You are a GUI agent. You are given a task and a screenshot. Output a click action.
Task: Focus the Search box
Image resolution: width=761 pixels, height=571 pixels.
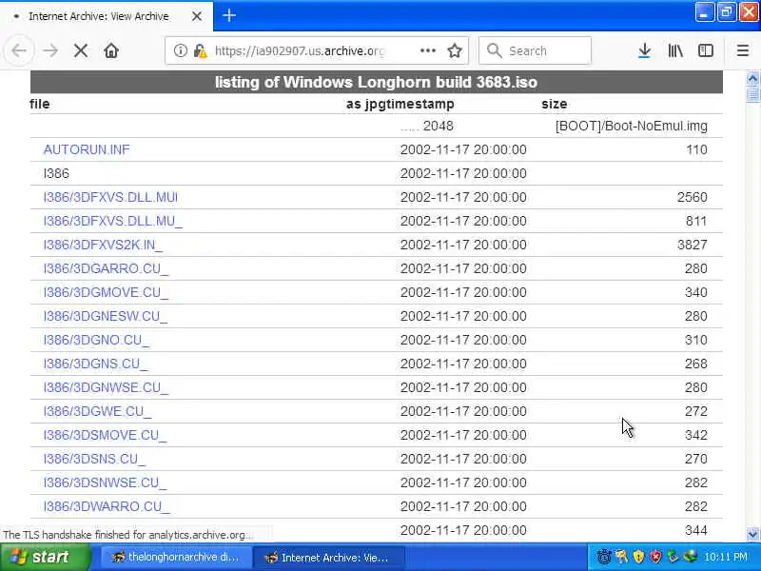535,50
